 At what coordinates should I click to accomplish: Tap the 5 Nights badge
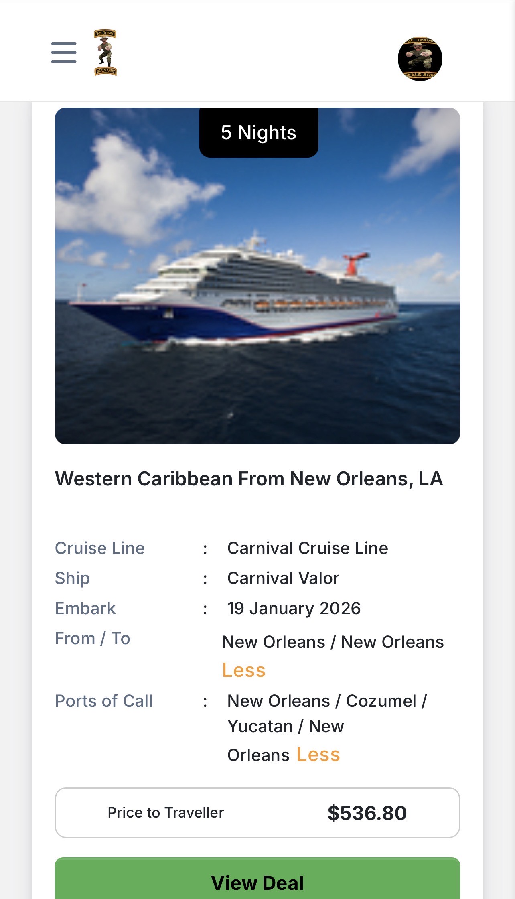click(x=259, y=132)
